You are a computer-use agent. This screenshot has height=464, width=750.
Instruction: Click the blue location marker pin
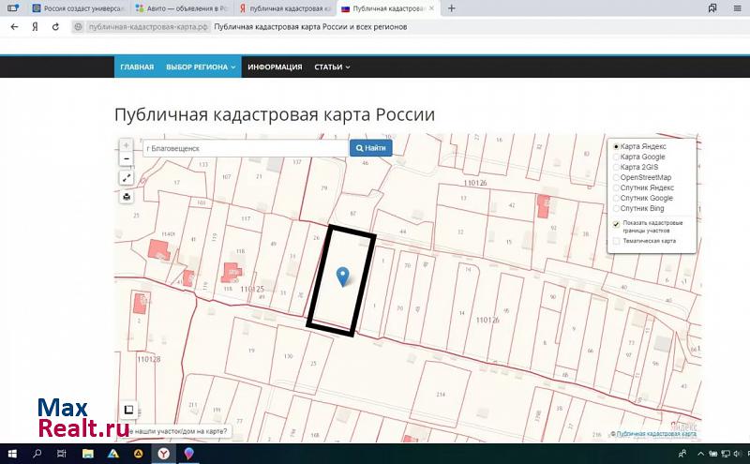343,276
